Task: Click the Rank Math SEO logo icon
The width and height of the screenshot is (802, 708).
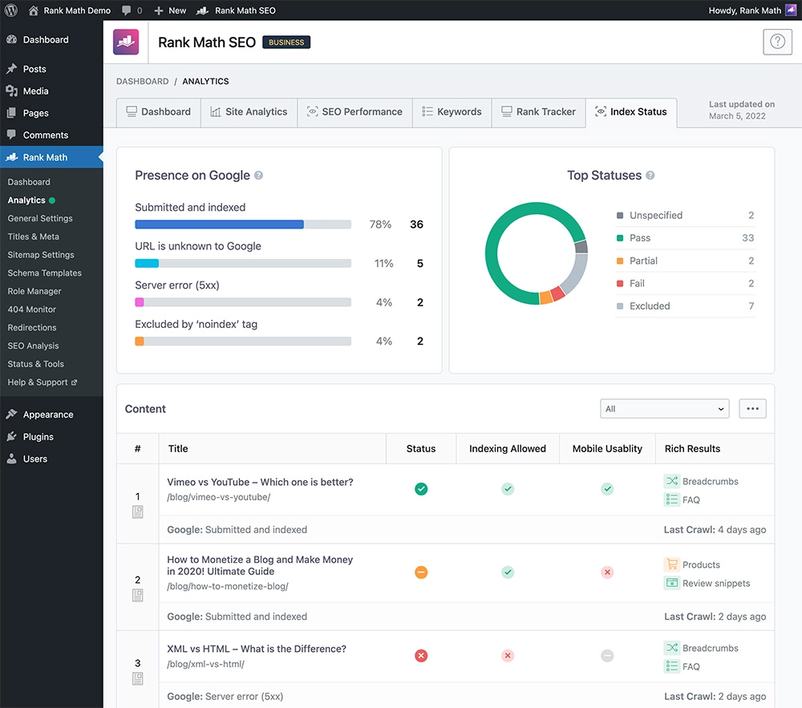Action: click(x=126, y=42)
